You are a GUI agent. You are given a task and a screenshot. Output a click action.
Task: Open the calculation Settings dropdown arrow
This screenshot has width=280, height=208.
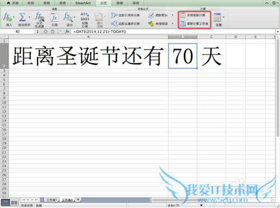(223, 17)
